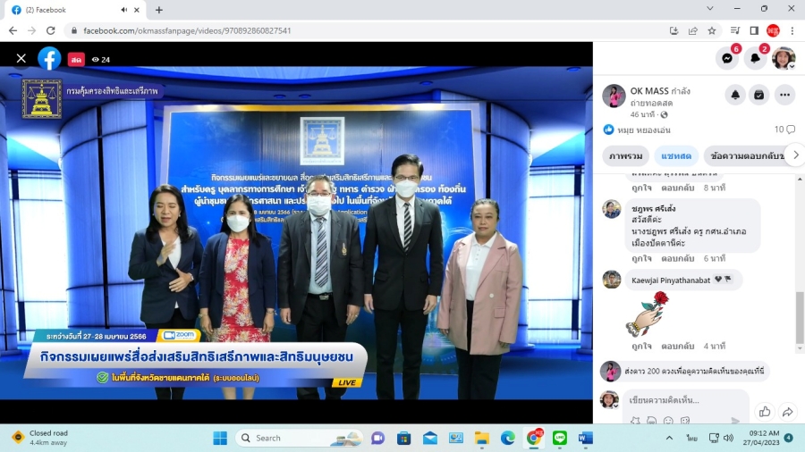
Task: Open Kaewjai Pinyathanabat's profile name
Action: [x=671, y=280]
